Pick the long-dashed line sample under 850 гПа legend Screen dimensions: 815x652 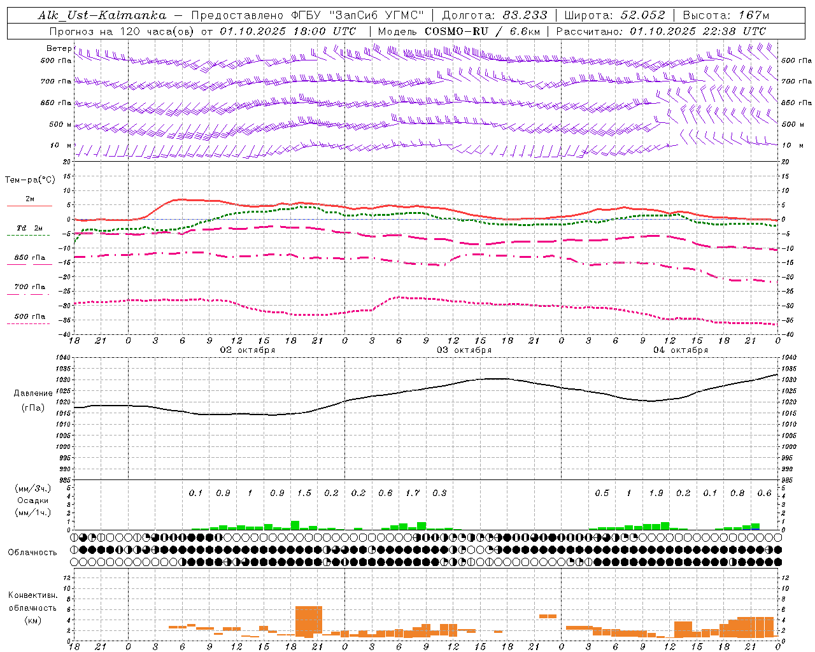pyautogui.click(x=29, y=264)
